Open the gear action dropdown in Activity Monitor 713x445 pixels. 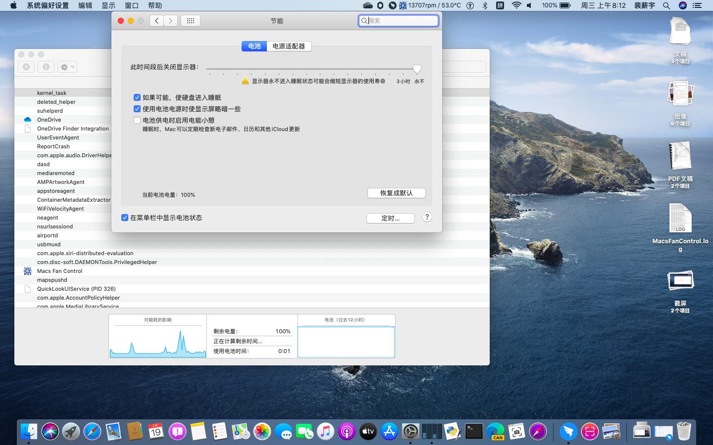click(x=66, y=66)
